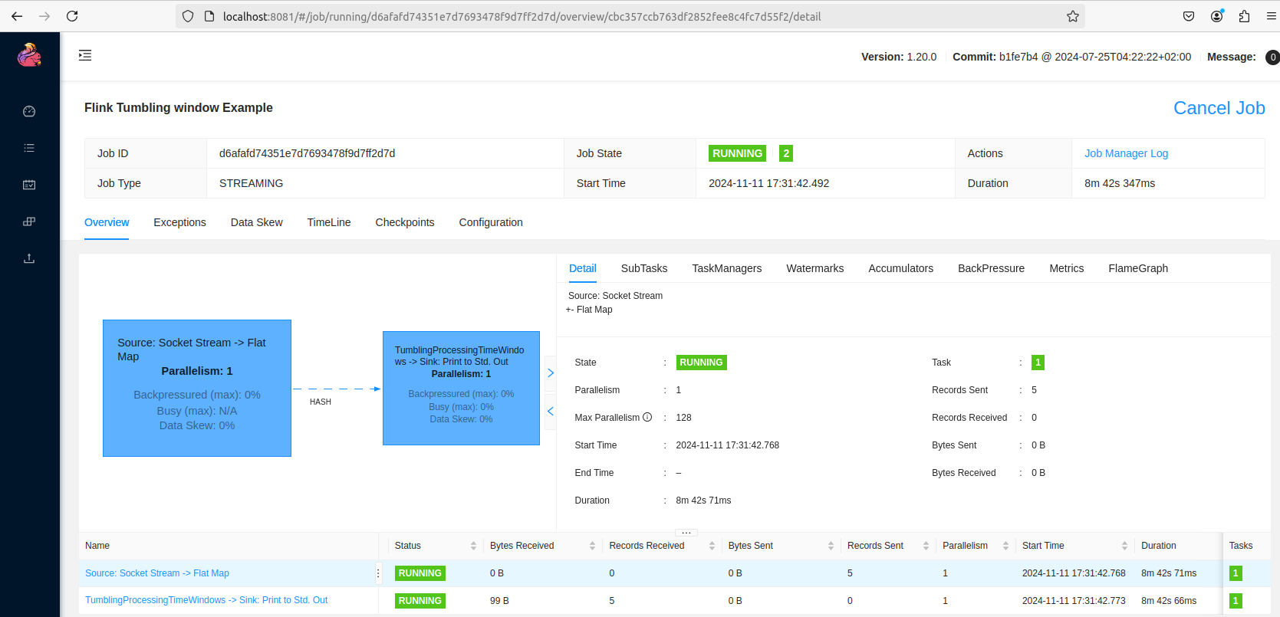Open Source: Socket Stream -> Flat Map row link
Image resolution: width=1280 pixels, height=617 pixels.
tap(157, 573)
